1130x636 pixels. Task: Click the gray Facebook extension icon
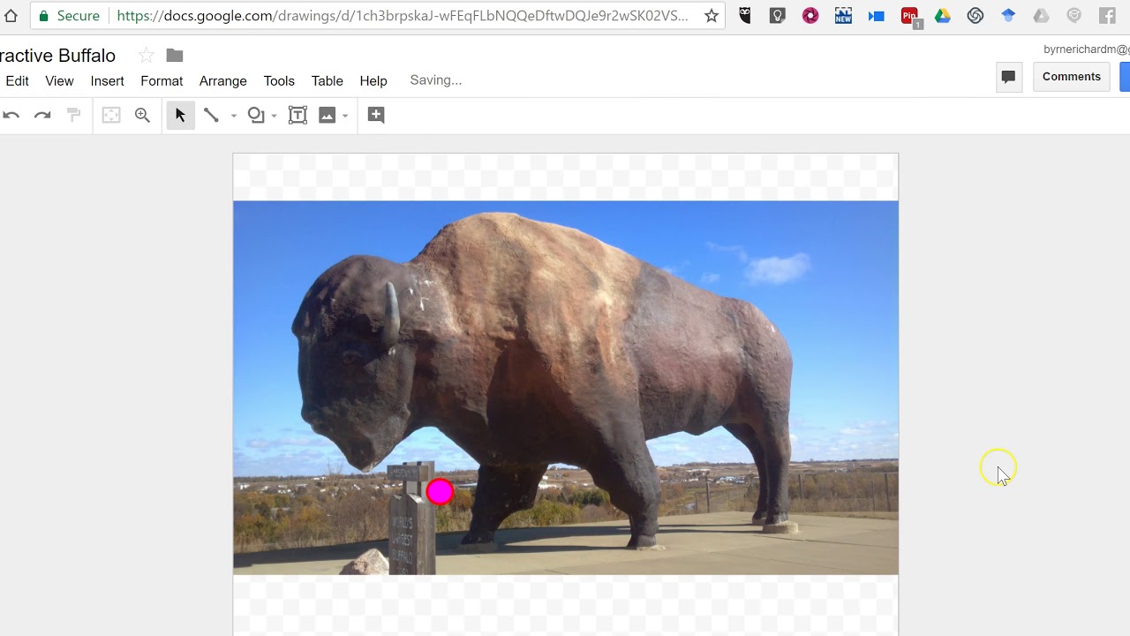coord(1107,16)
